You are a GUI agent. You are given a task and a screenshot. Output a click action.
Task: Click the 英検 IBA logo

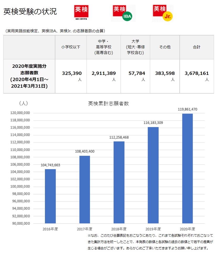(x=123, y=13)
